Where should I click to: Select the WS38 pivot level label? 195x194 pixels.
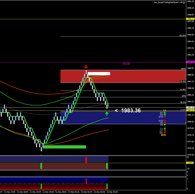pyautogui.click(x=126, y=64)
